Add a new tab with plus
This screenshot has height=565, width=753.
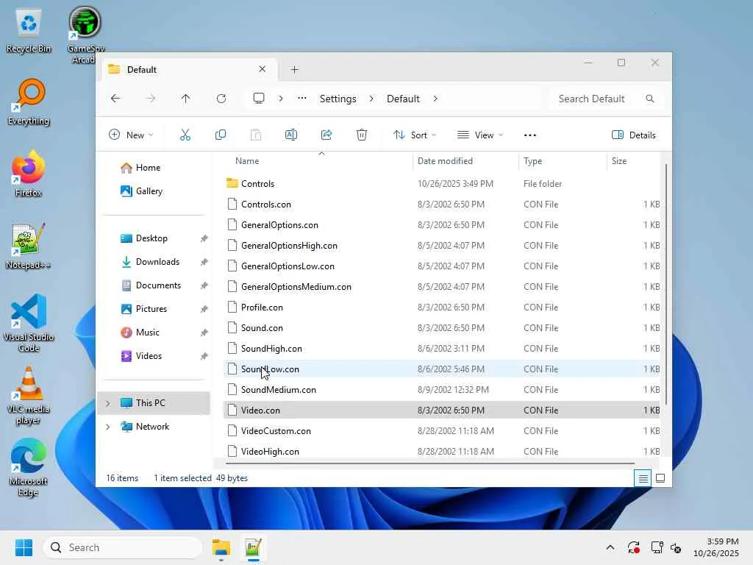[x=294, y=70]
